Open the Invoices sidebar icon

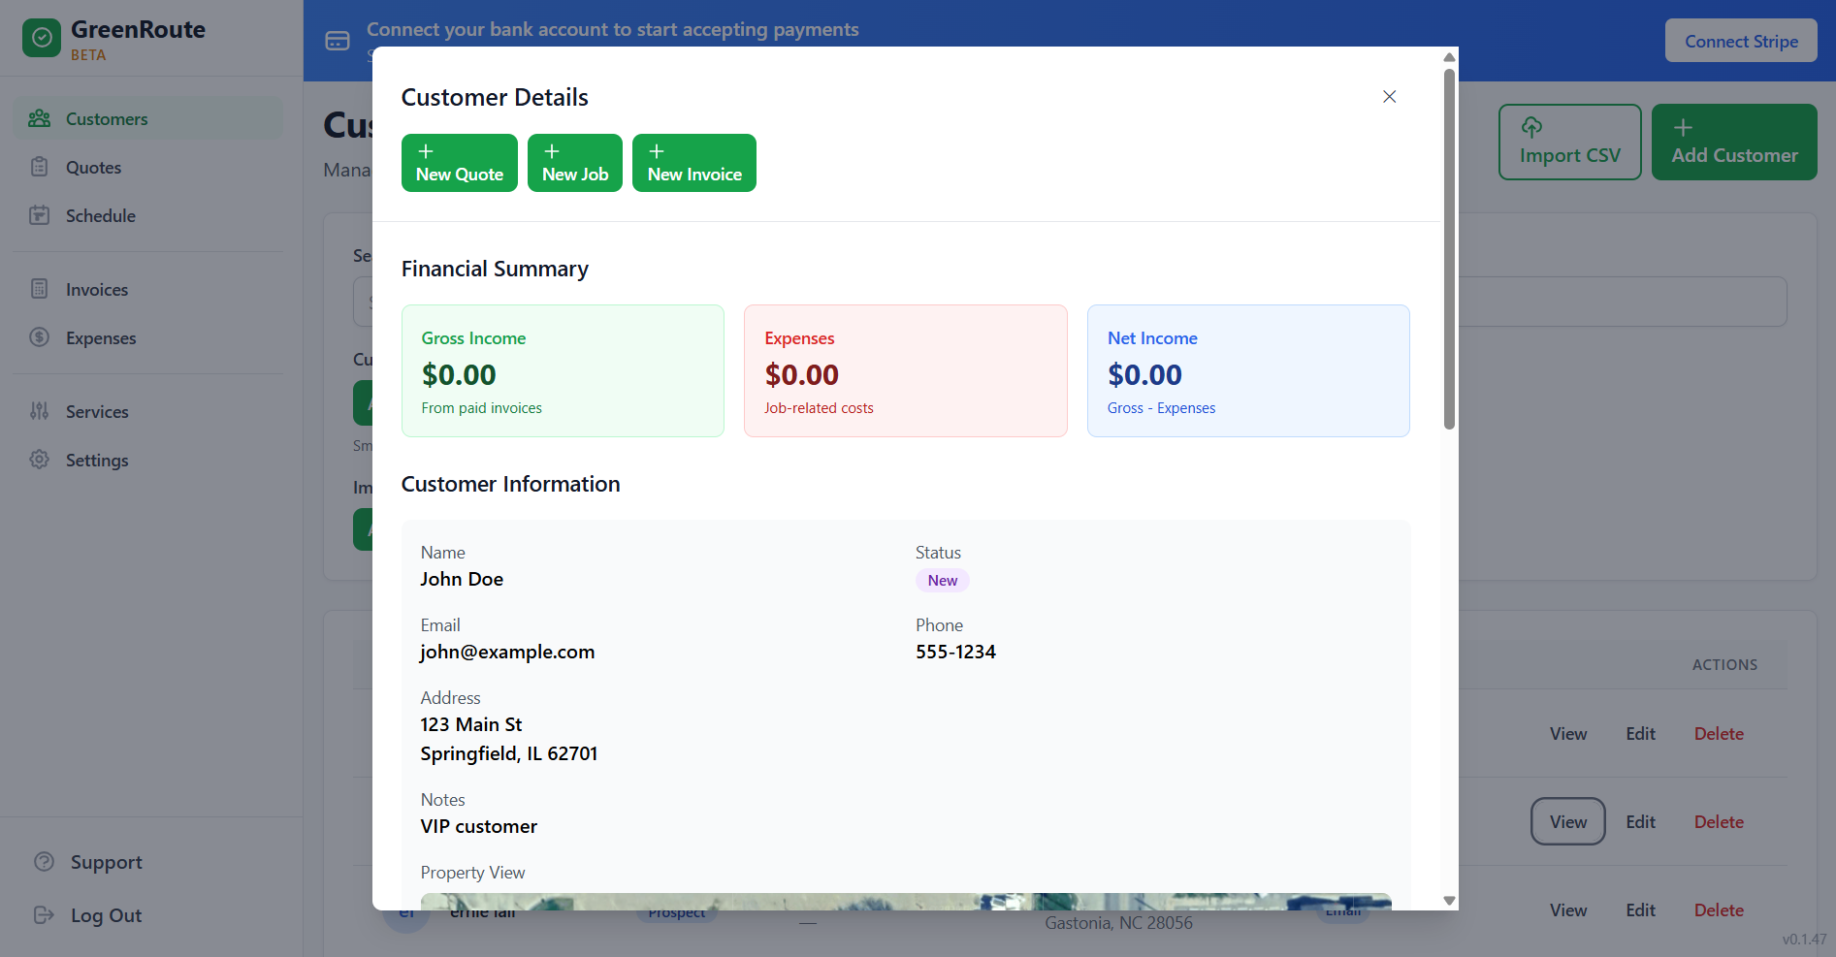[x=40, y=289]
